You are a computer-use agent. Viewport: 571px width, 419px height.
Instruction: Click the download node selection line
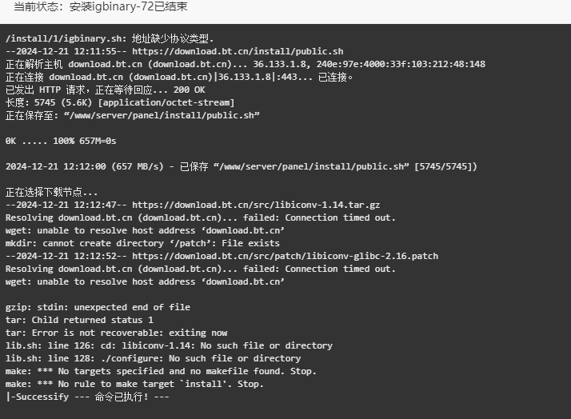[51, 192]
